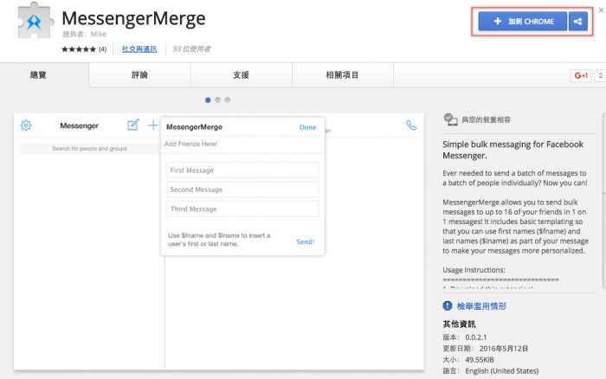The image size is (606, 379).
Task: Click the 93 位使用者 user count
Action: pyautogui.click(x=191, y=49)
